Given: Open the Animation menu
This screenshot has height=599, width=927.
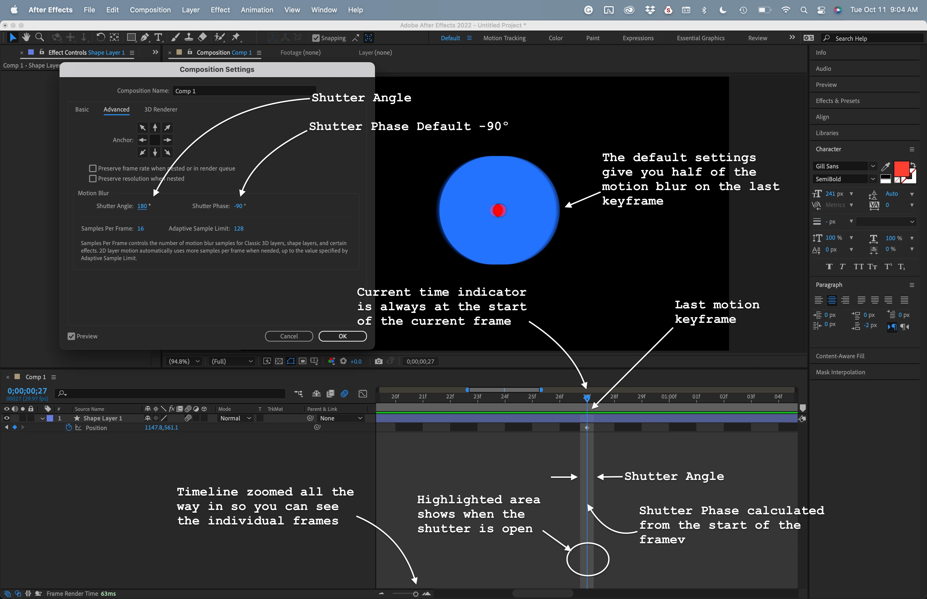Looking at the screenshot, I should click(x=257, y=10).
